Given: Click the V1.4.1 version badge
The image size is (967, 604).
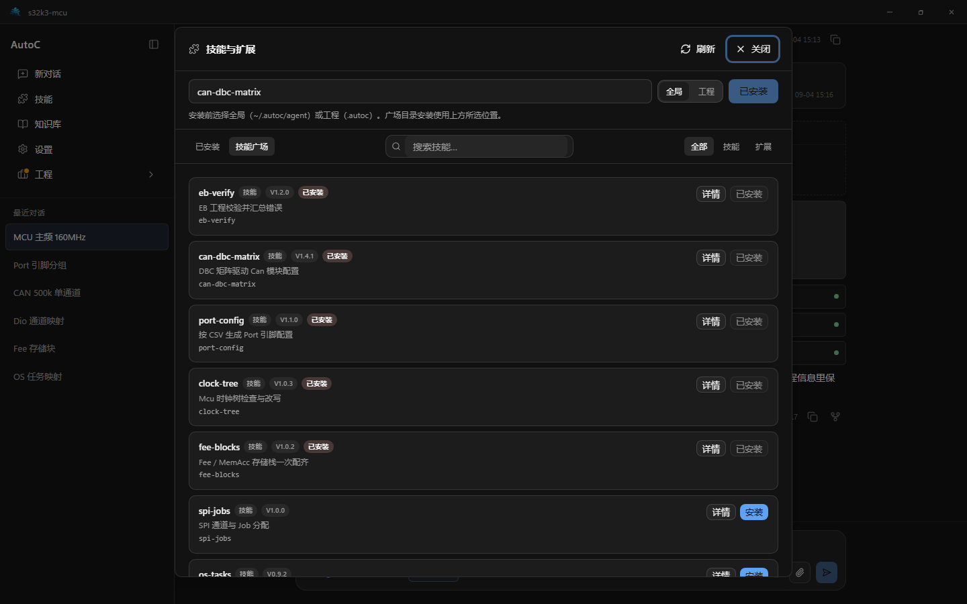Looking at the screenshot, I should pyautogui.click(x=304, y=256).
